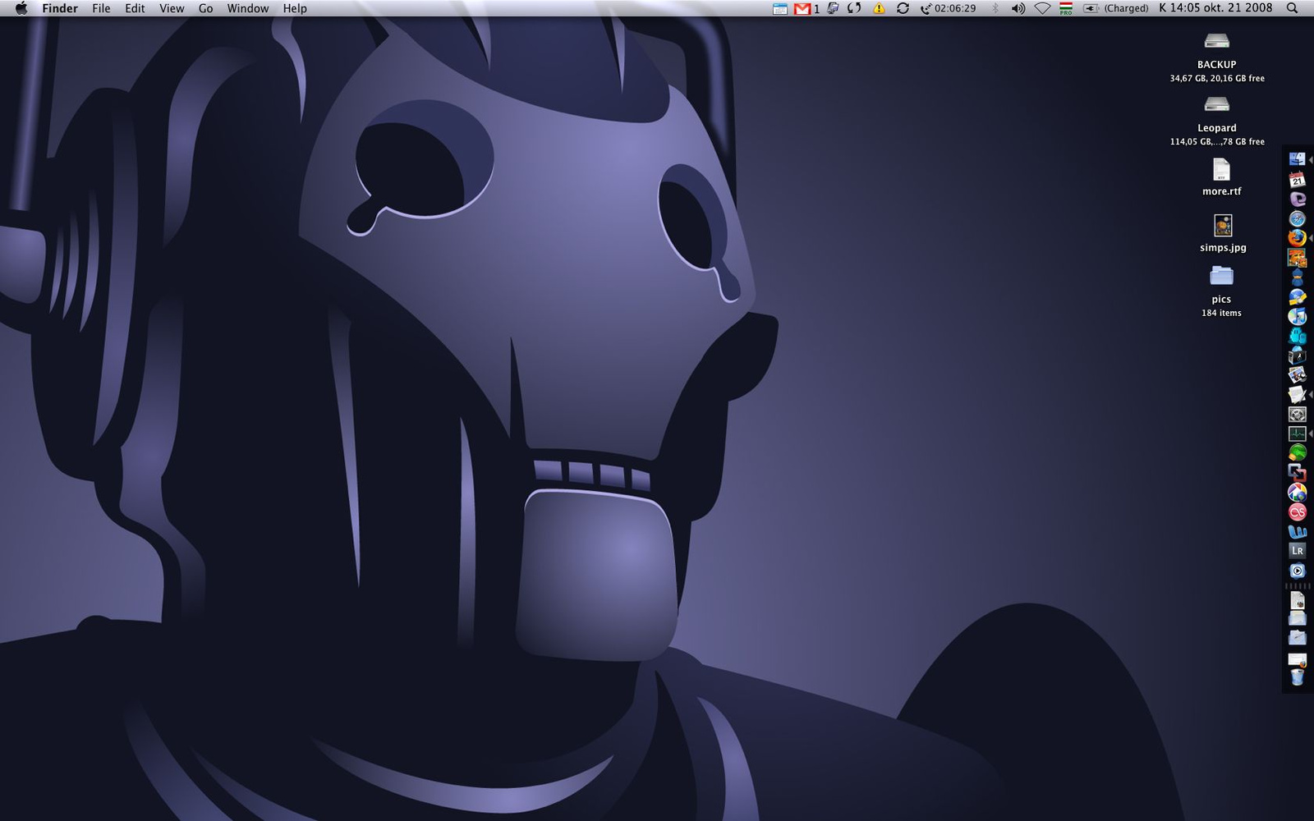
Task: Open Activity Monitor in the Dock
Action: coord(1298,433)
